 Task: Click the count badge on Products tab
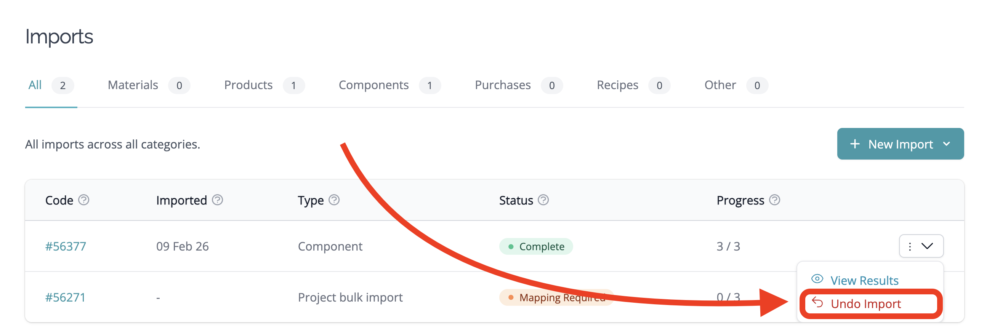293,85
